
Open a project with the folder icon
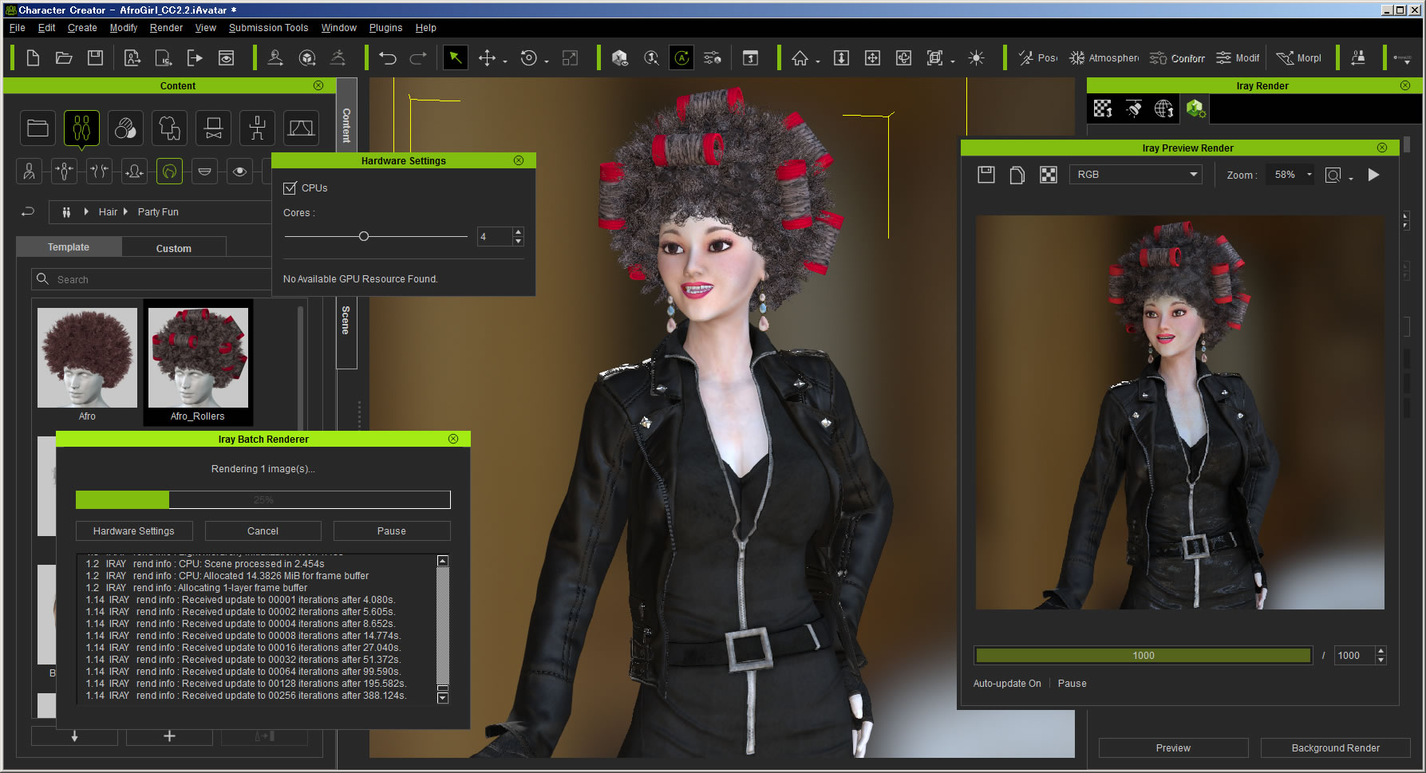tap(64, 58)
